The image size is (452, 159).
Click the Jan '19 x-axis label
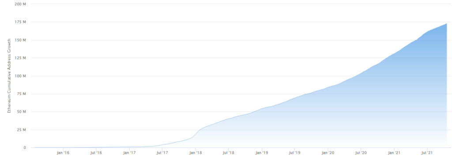point(262,153)
